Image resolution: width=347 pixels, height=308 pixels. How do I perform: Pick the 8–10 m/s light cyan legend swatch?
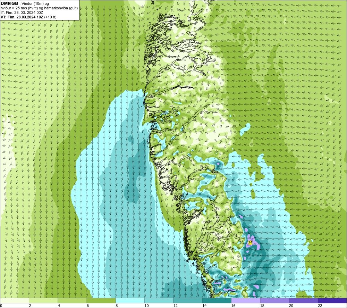pos(130,300)
